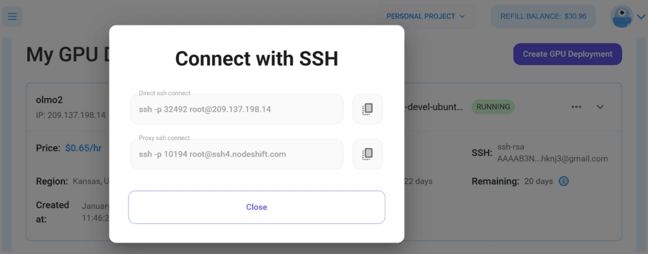Click the direct ssh connect field

tap(237, 109)
